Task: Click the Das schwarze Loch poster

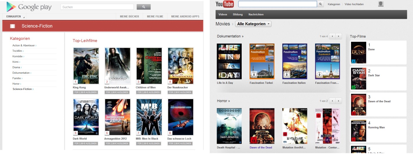Action: tap(181, 117)
